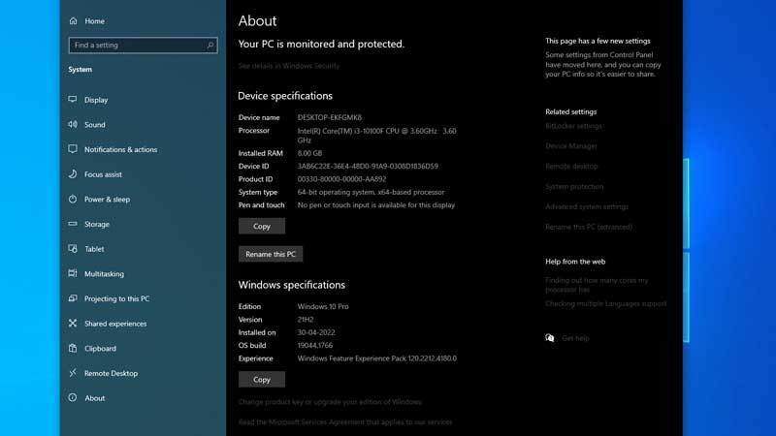This screenshot has width=776, height=436.
Task: Click the Sound speaker icon
Action: pos(73,124)
